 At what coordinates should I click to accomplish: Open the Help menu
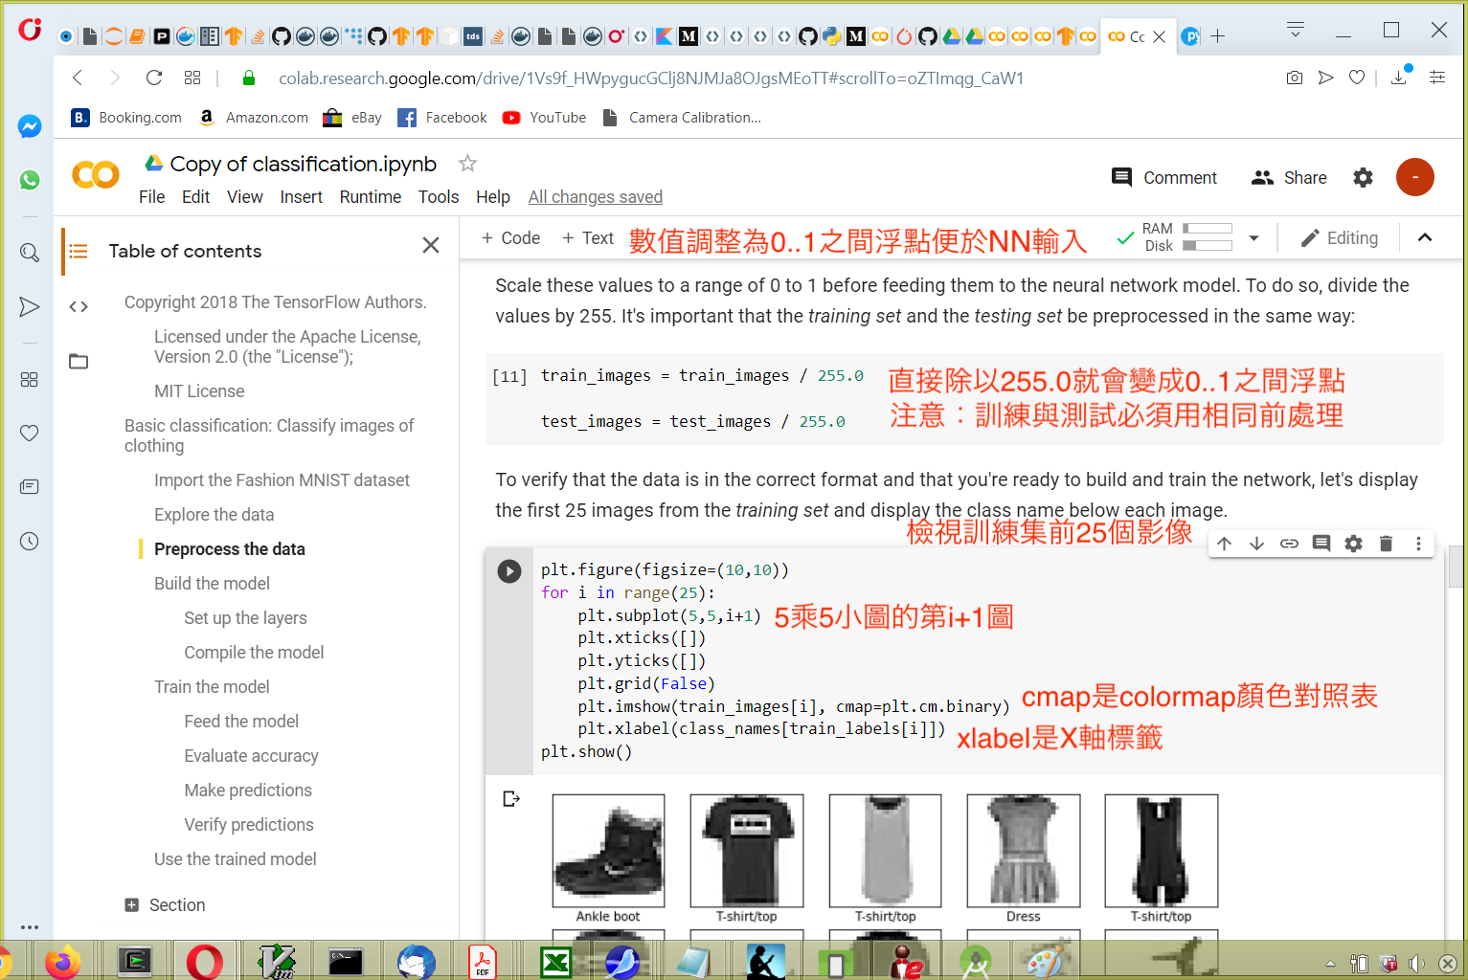pyautogui.click(x=493, y=196)
